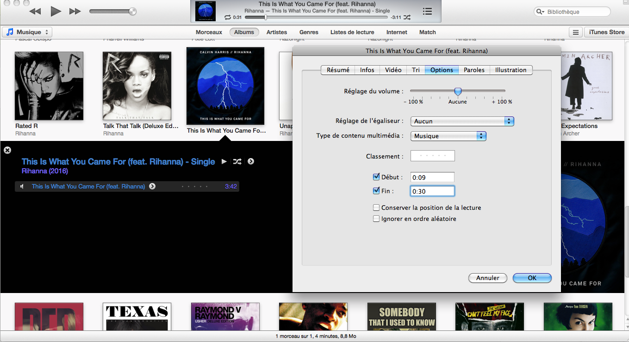Switch to Illustration tab in dialog
This screenshot has width=629, height=342.
pos(511,70)
